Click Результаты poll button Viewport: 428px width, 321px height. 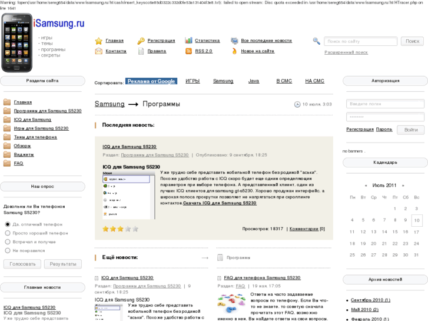coord(63,264)
